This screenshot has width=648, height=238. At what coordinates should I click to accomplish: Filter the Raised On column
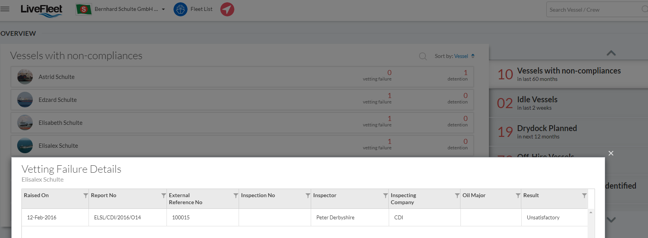[85, 196]
